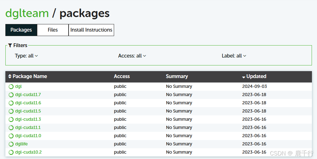Click the icon next to dgl-cuda11.7

pyautogui.click(x=11, y=95)
